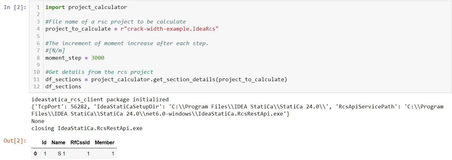Click the In [2] input prompt
452x160 pixels.
point(15,7)
